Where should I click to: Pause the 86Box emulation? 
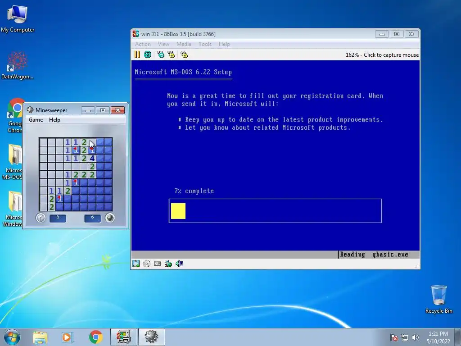click(x=137, y=55)
